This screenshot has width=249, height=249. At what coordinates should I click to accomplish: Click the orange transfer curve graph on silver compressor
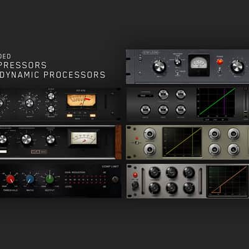click(x=228, y=181)
